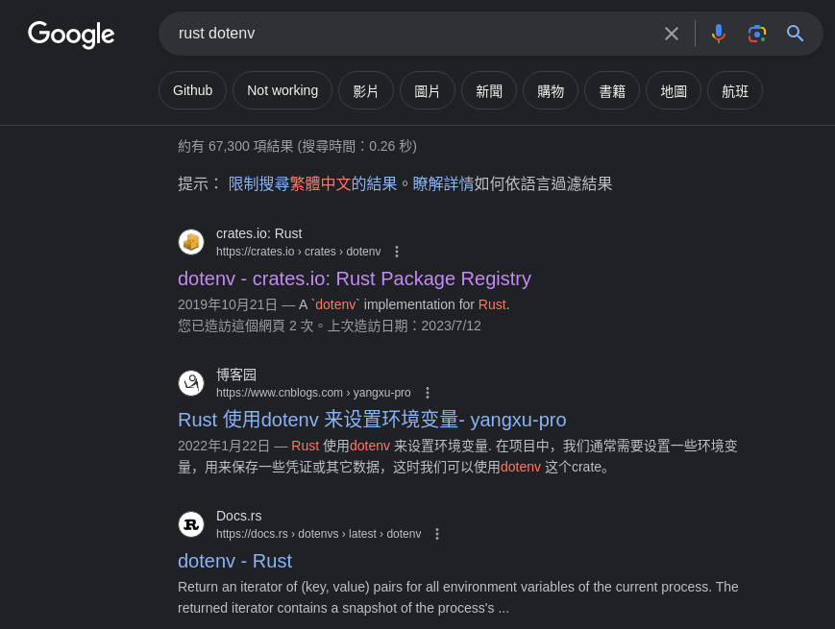The height and width of the screenshot is (629, 835).
Task: Click the https://crates.io › crates › dotenv URL
Action: point(298,252)
